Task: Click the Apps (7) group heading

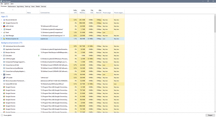Action: click(5, 16)
